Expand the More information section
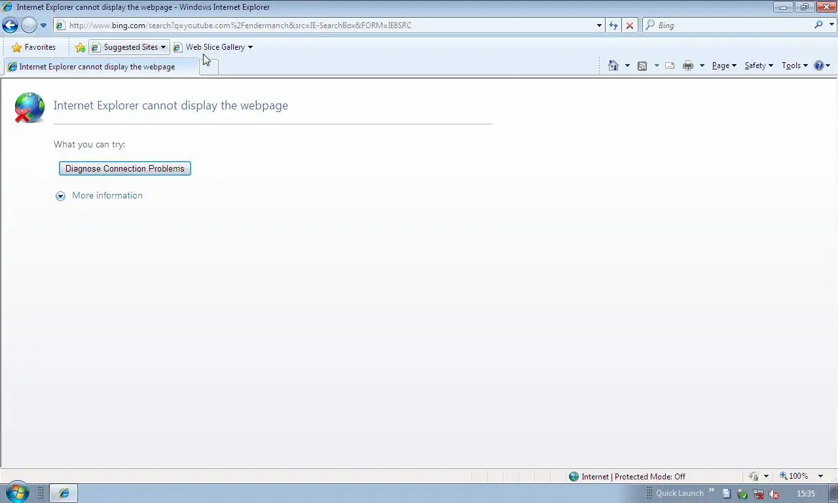 coord(60,196)
